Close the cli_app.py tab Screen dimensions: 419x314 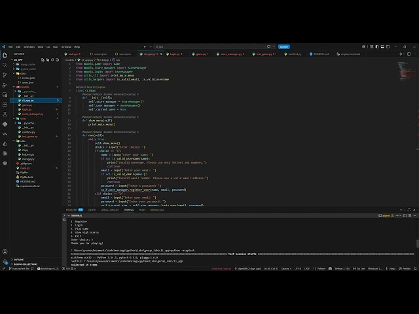coord(160,54)
